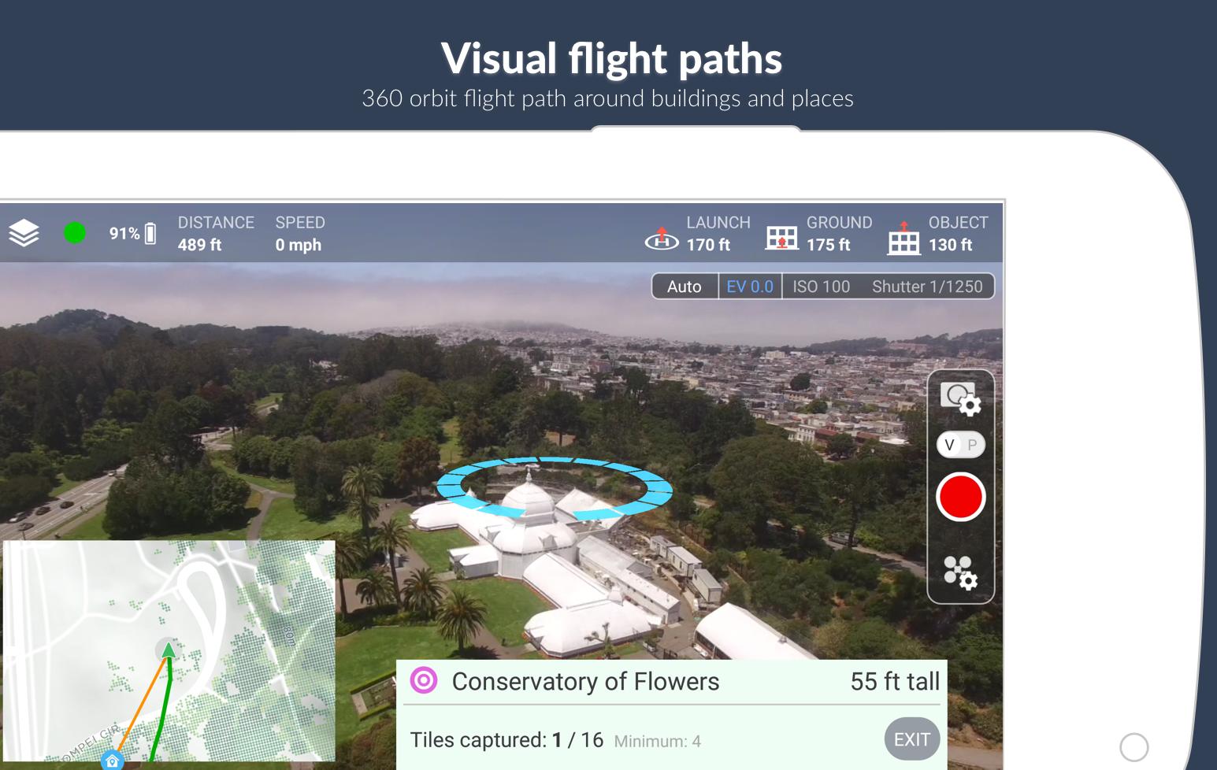Open the map layers selector
The width and height of the screenshot is (1217, 770).
[x=24, y=233]
